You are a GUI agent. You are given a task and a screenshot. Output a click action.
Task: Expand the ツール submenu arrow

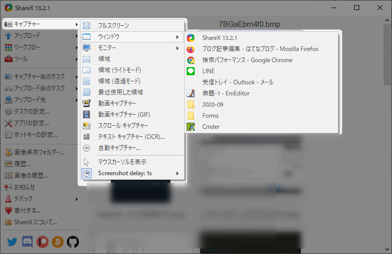(x=76, y=60)
